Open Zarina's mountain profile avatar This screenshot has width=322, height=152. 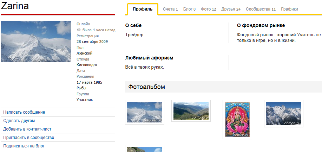[36, 42]
